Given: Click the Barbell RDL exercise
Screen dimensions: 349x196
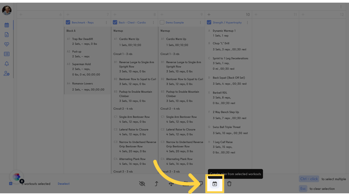Looking at the screenshot, I should (220, 93).
